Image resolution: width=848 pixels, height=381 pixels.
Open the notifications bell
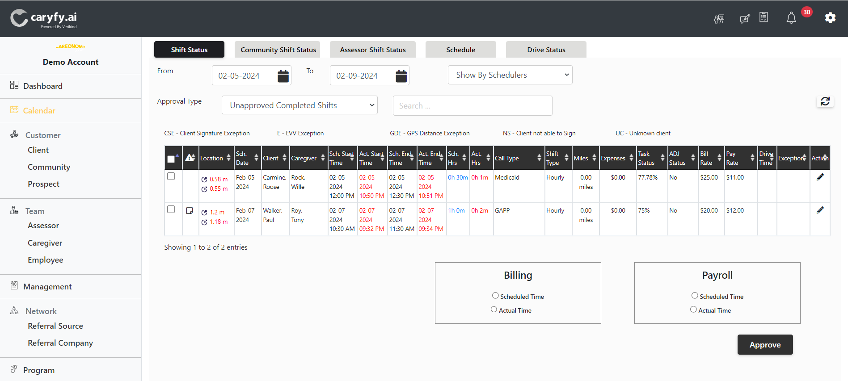791,18
